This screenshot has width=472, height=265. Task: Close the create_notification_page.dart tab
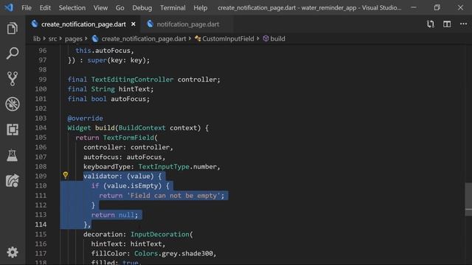pyautogui.click(x=133, y=24)
